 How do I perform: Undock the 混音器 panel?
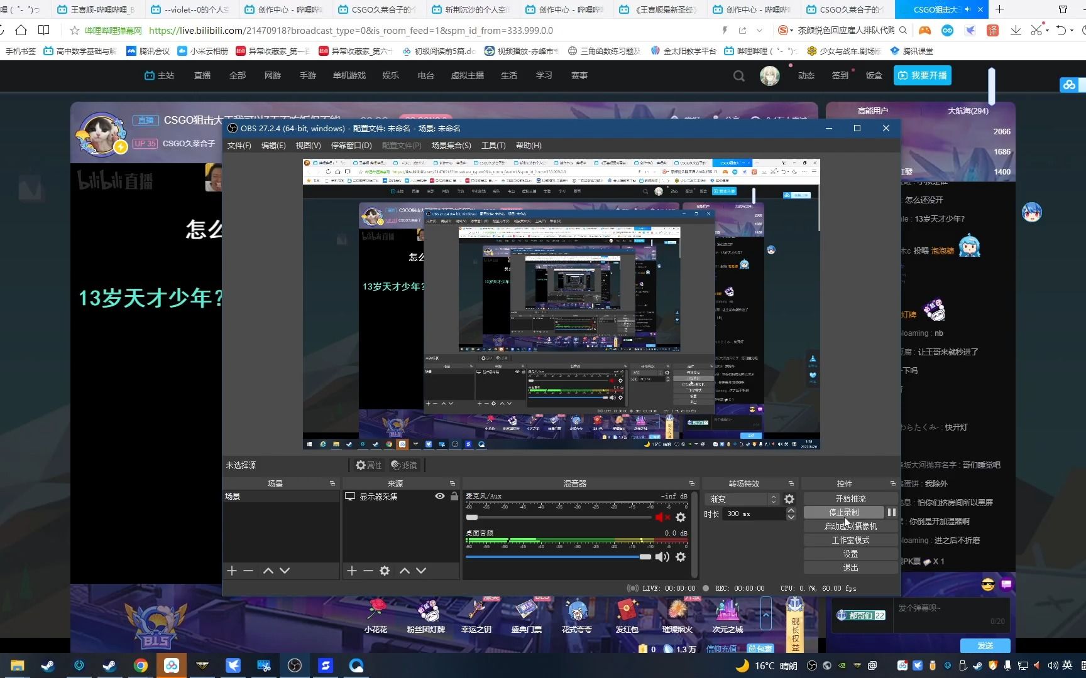click(692, 483)
